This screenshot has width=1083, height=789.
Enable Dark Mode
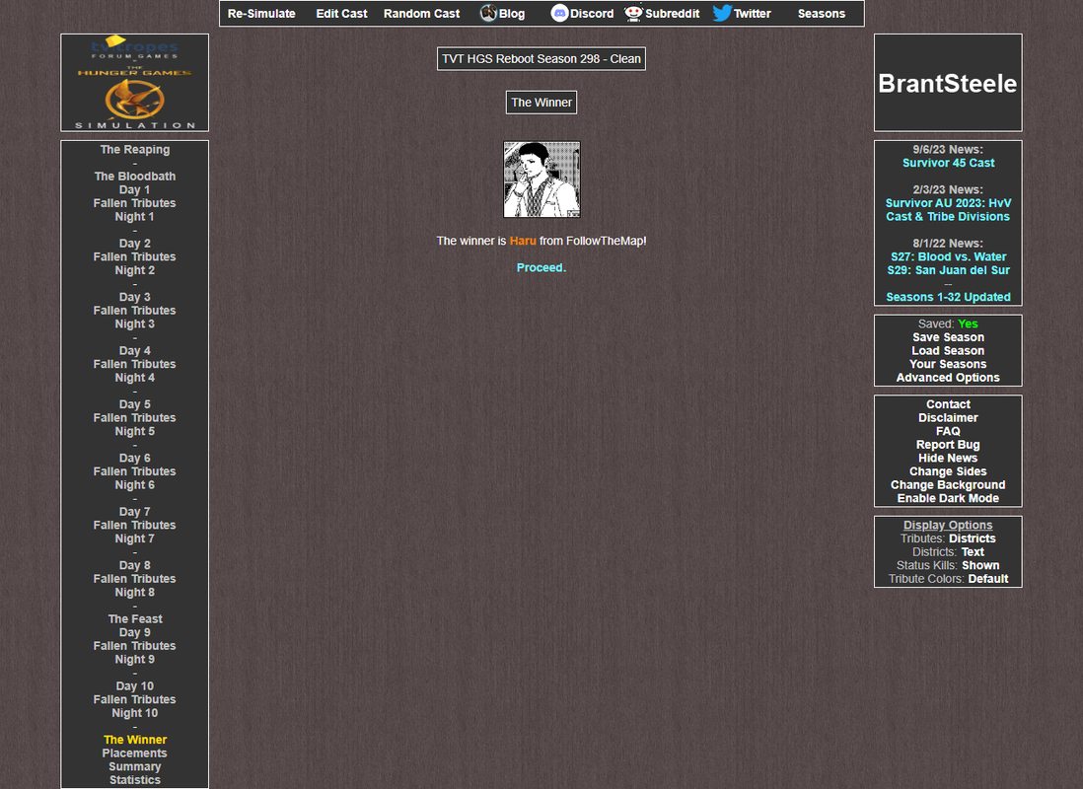coord(948,498)
